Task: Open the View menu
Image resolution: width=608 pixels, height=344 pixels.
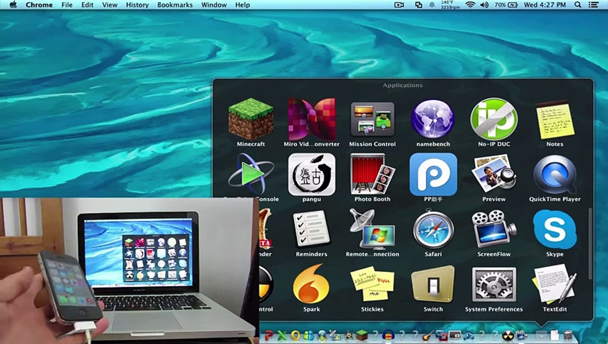Action: coord(110,5)
